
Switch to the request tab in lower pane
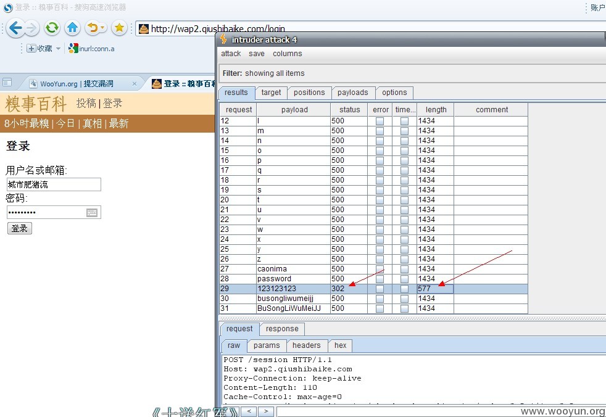click(239, 329)
